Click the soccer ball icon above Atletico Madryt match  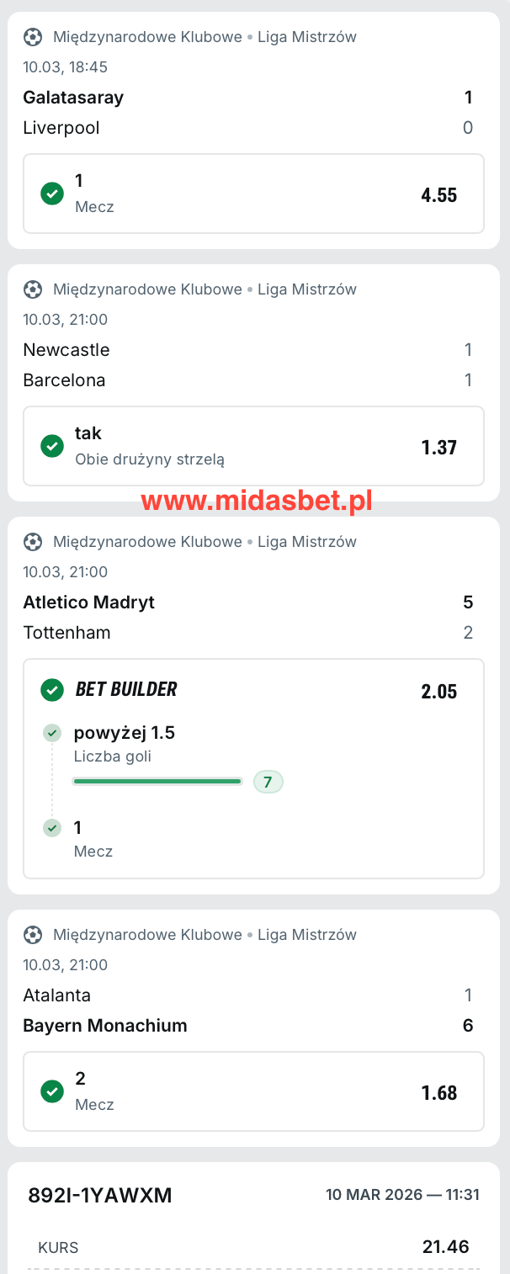click(x=33, y=542)
